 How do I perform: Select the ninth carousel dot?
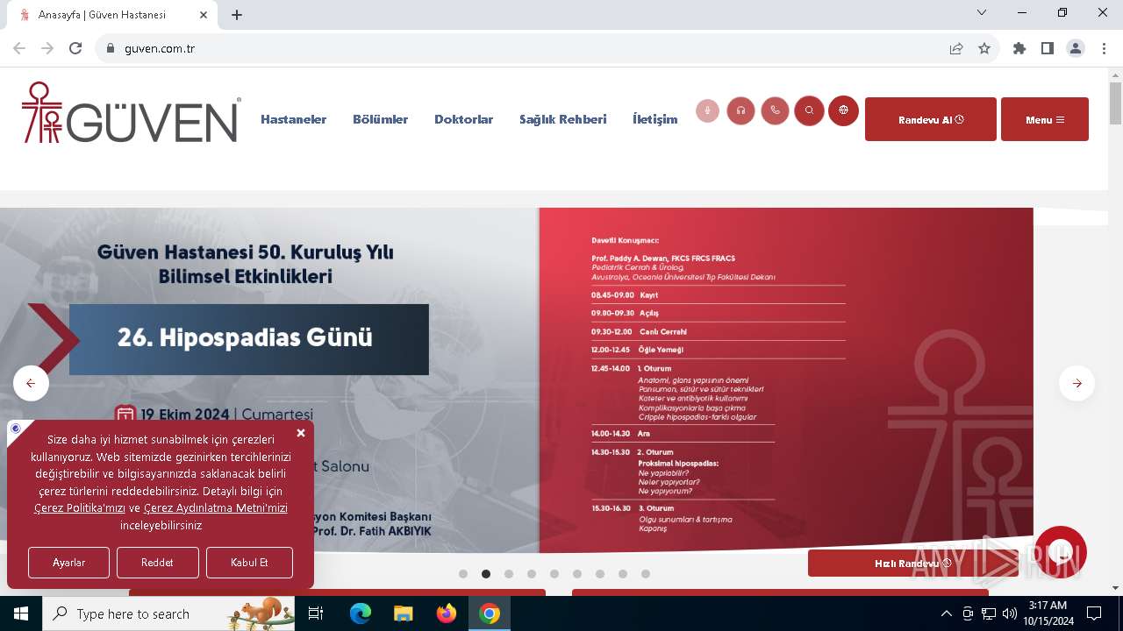pos(646,574)
